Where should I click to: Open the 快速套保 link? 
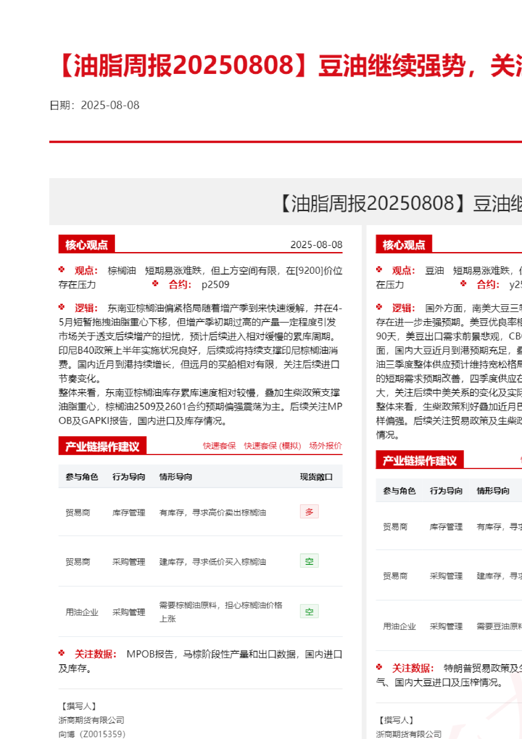(219, 446)
